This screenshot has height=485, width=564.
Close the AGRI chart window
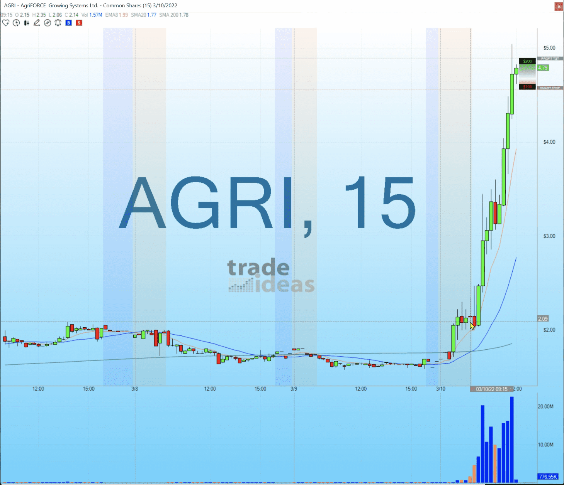[559, 6]
